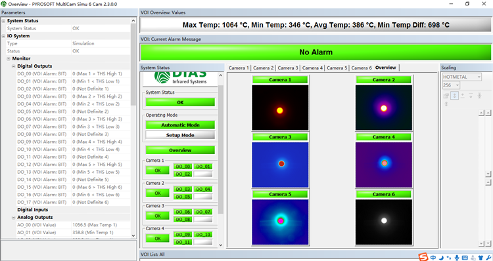Screen dimensions: 493x261
Task: Click the Sogou input method logo
Action: click(423, 257)
